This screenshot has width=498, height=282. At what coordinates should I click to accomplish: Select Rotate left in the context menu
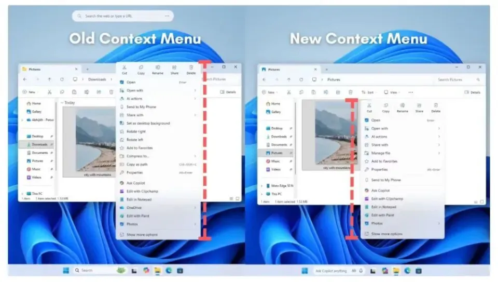135,140
